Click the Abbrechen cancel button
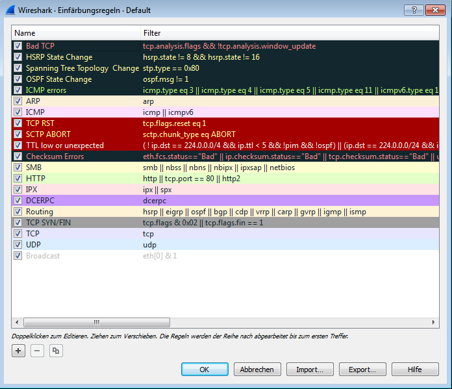This screenshot has width=452, height=389. point(257,370)
